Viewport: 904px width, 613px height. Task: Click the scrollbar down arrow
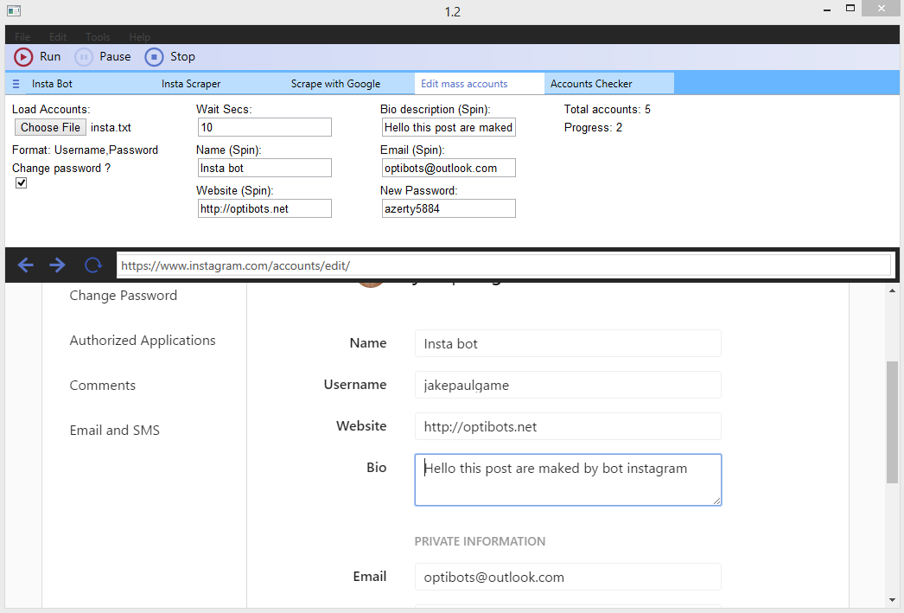pos(893,600)
